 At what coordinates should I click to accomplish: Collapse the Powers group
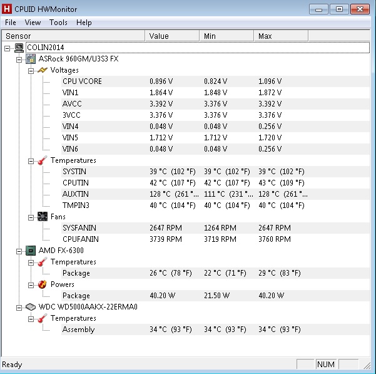[31, 286]
